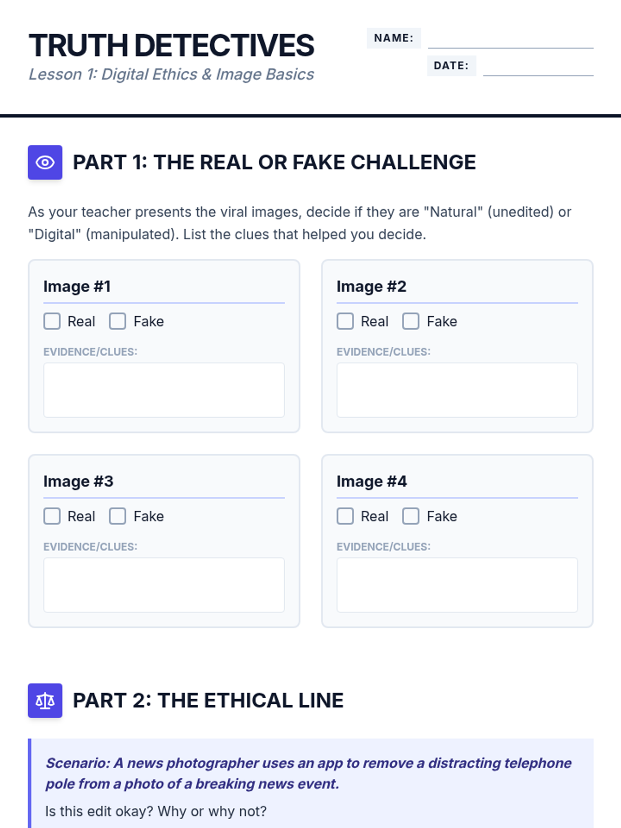
Task: Focus the Image #4 evidence/clues field
Action: tap(457, 585)
